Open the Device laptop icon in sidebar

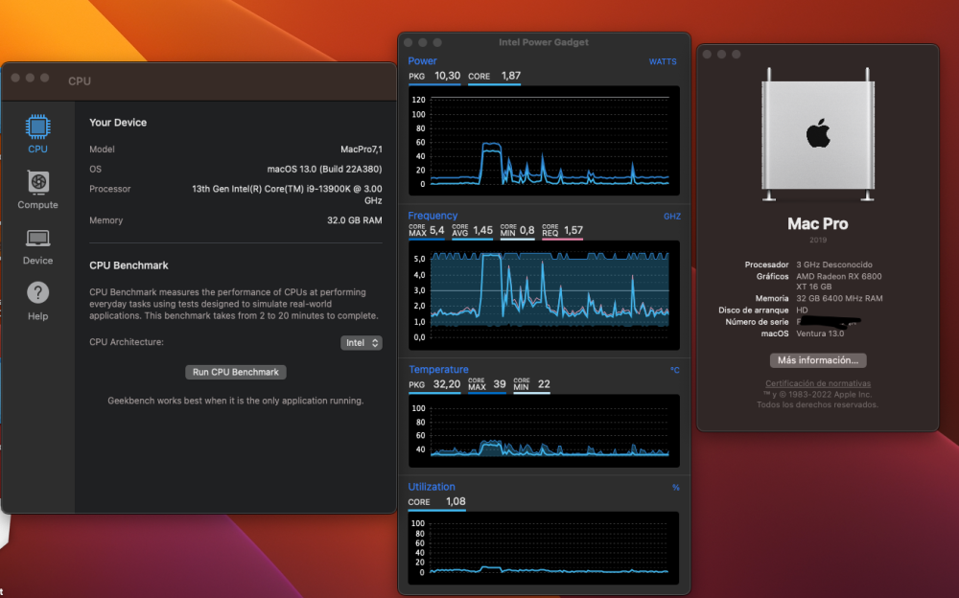click(38, 238)
